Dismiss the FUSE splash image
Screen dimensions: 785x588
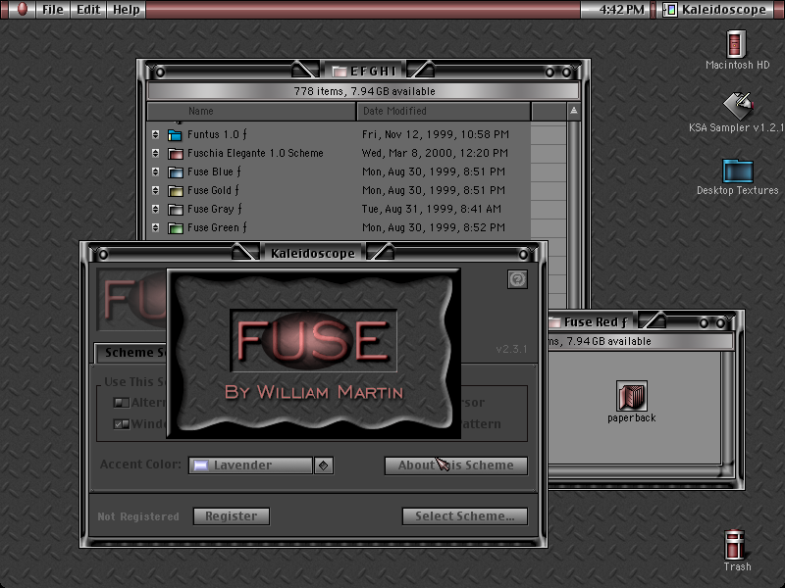(x=313, y=354)
